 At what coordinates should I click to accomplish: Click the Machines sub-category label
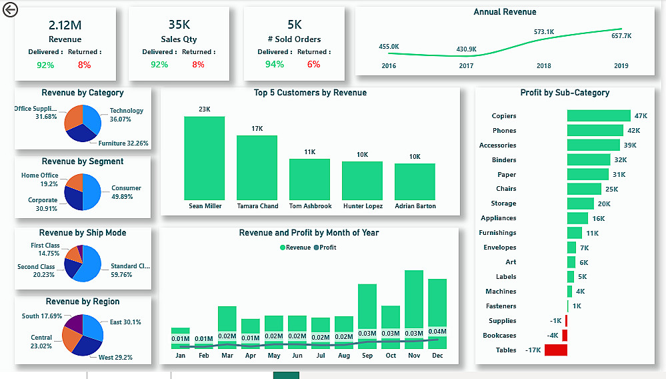[x=501, y=292]
